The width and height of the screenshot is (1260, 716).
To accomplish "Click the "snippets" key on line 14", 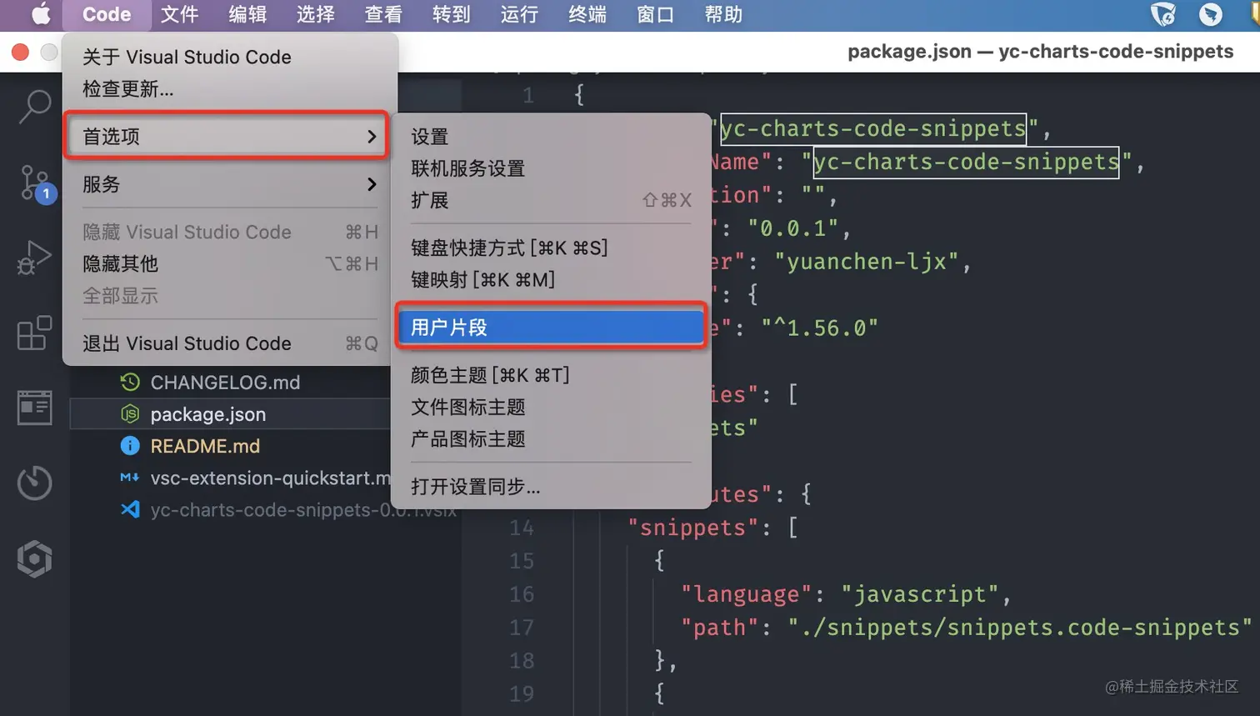I will click(692, 528).
